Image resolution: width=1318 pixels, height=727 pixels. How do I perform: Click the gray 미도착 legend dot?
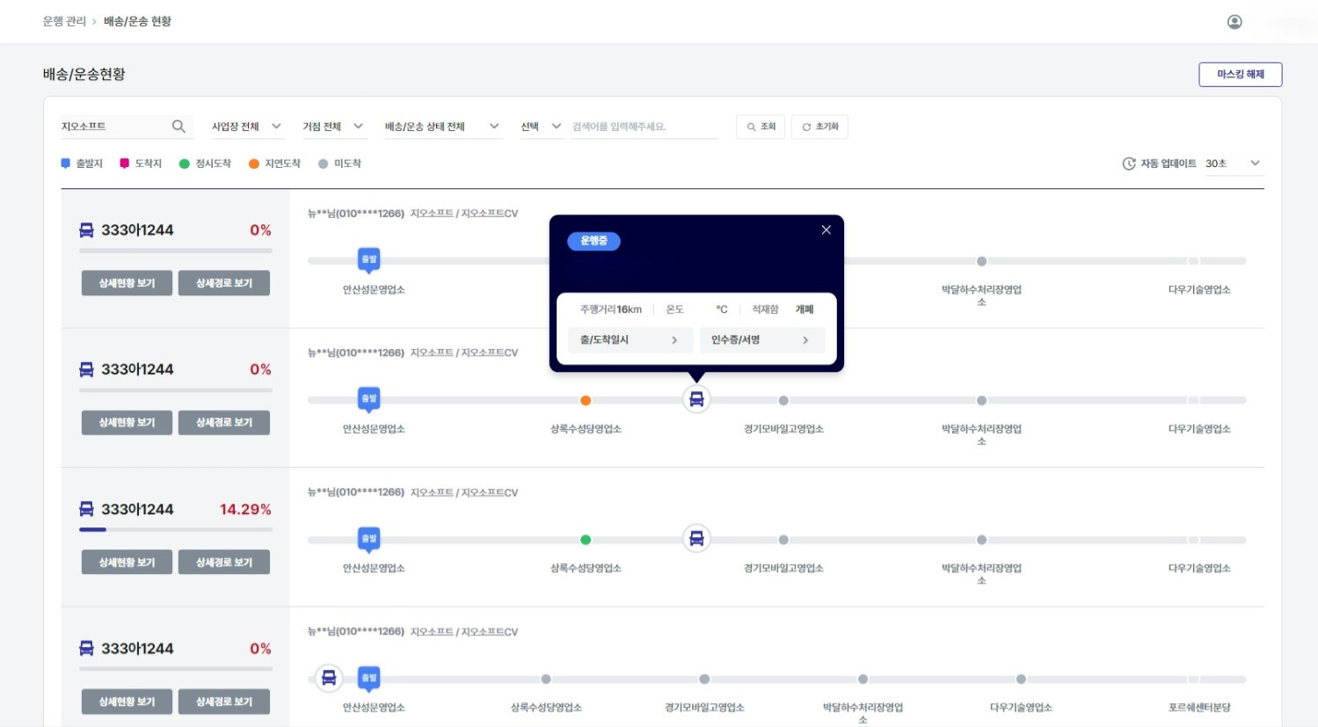(x=324, y=164)
